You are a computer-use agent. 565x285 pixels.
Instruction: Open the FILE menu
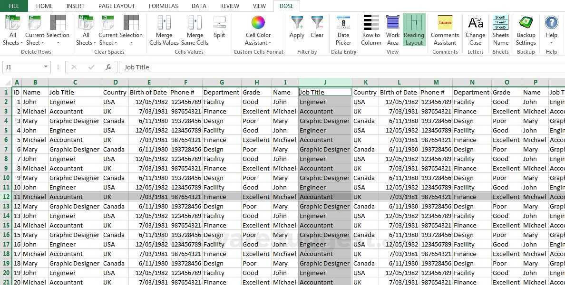coord(13,6)
